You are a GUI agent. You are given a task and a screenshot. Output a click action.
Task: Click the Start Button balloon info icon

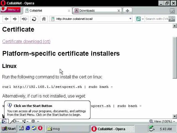pos(9,105)
